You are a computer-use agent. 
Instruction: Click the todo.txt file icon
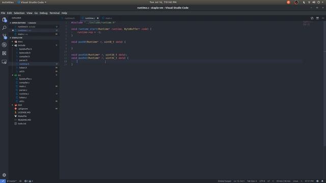point(16,124)
